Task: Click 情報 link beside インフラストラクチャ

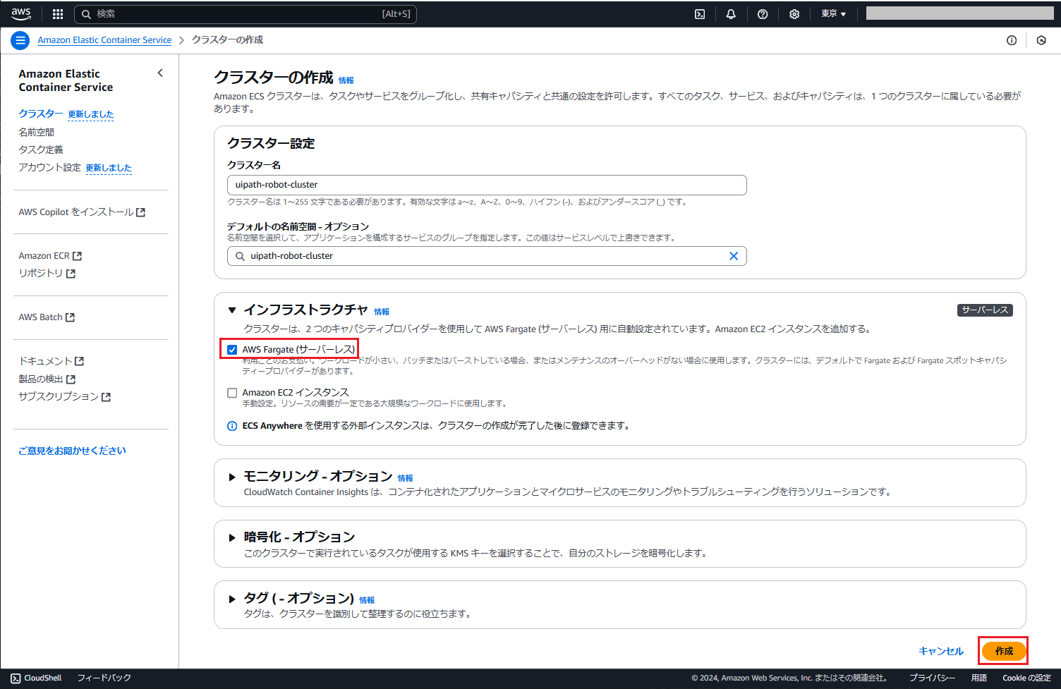Action: pyautogui.click(x=382, y=312)
